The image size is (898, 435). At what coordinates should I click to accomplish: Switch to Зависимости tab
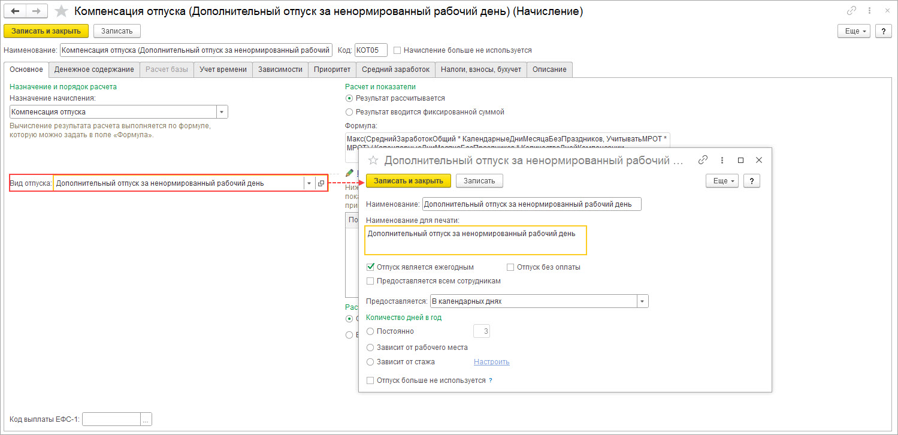tap(280, 70)
